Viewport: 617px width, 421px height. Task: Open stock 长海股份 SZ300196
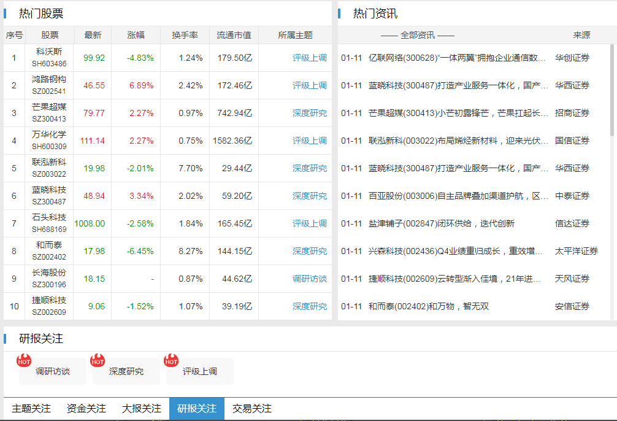pos(49,278)
